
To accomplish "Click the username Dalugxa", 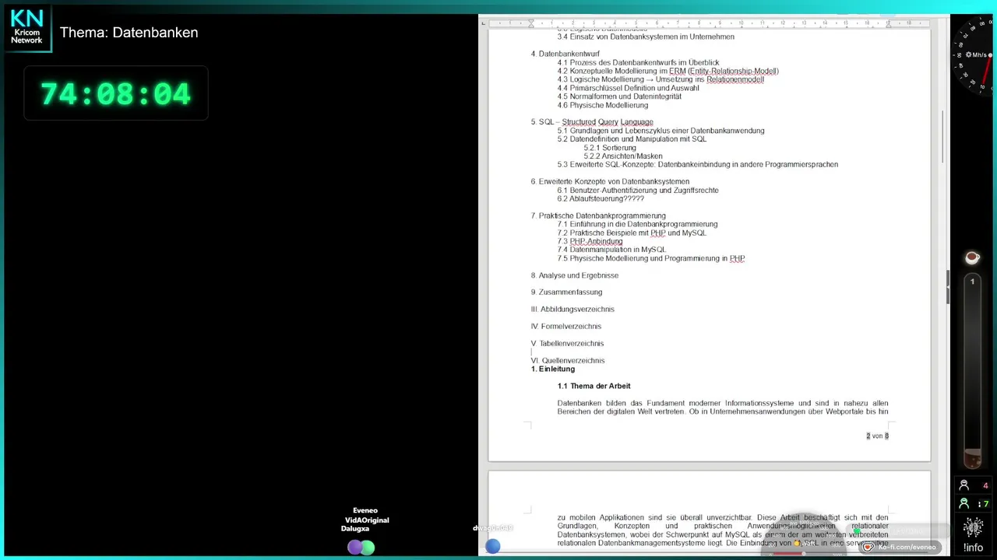I will coord(355,529).
